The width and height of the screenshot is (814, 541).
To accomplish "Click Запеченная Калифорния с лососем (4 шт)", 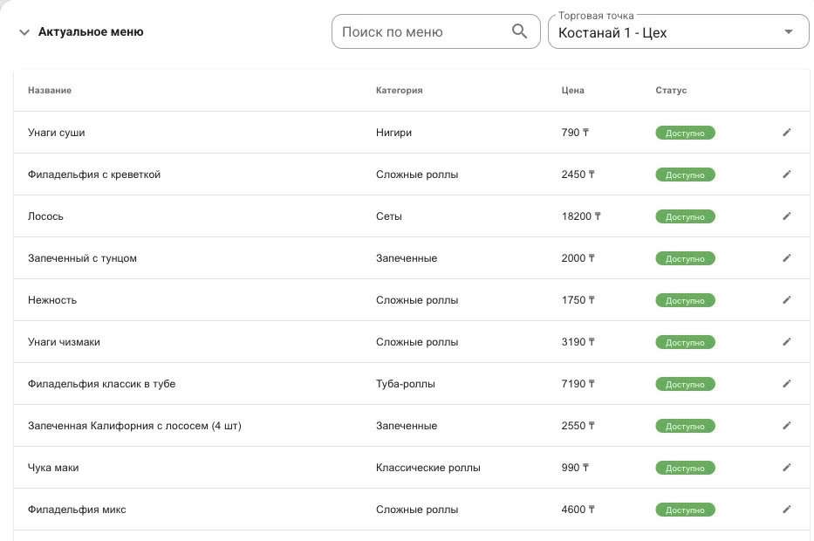I will (x=134, y=426).
